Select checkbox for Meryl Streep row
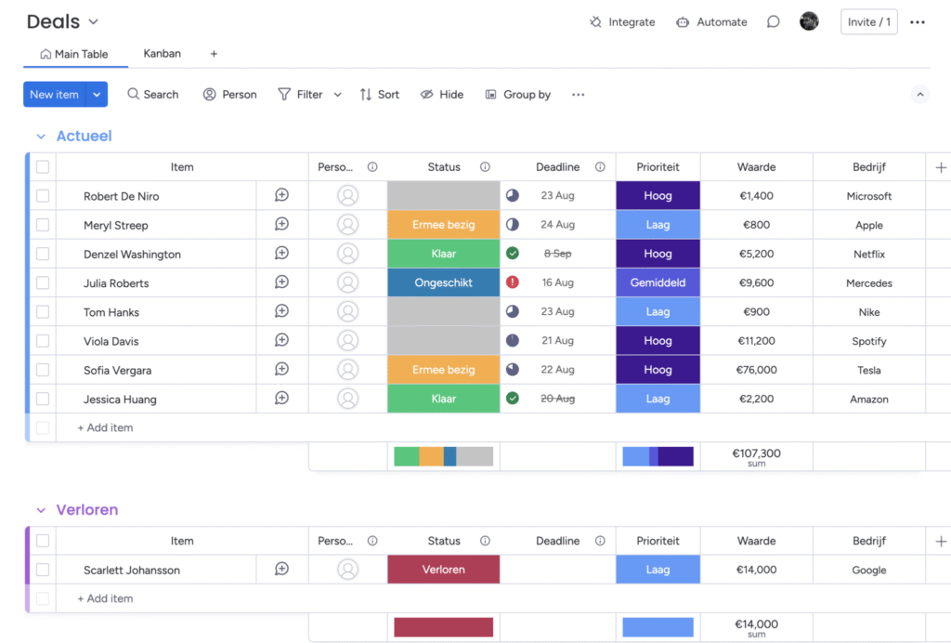Viewport: 951px width, 643px height. click(43, 225)
